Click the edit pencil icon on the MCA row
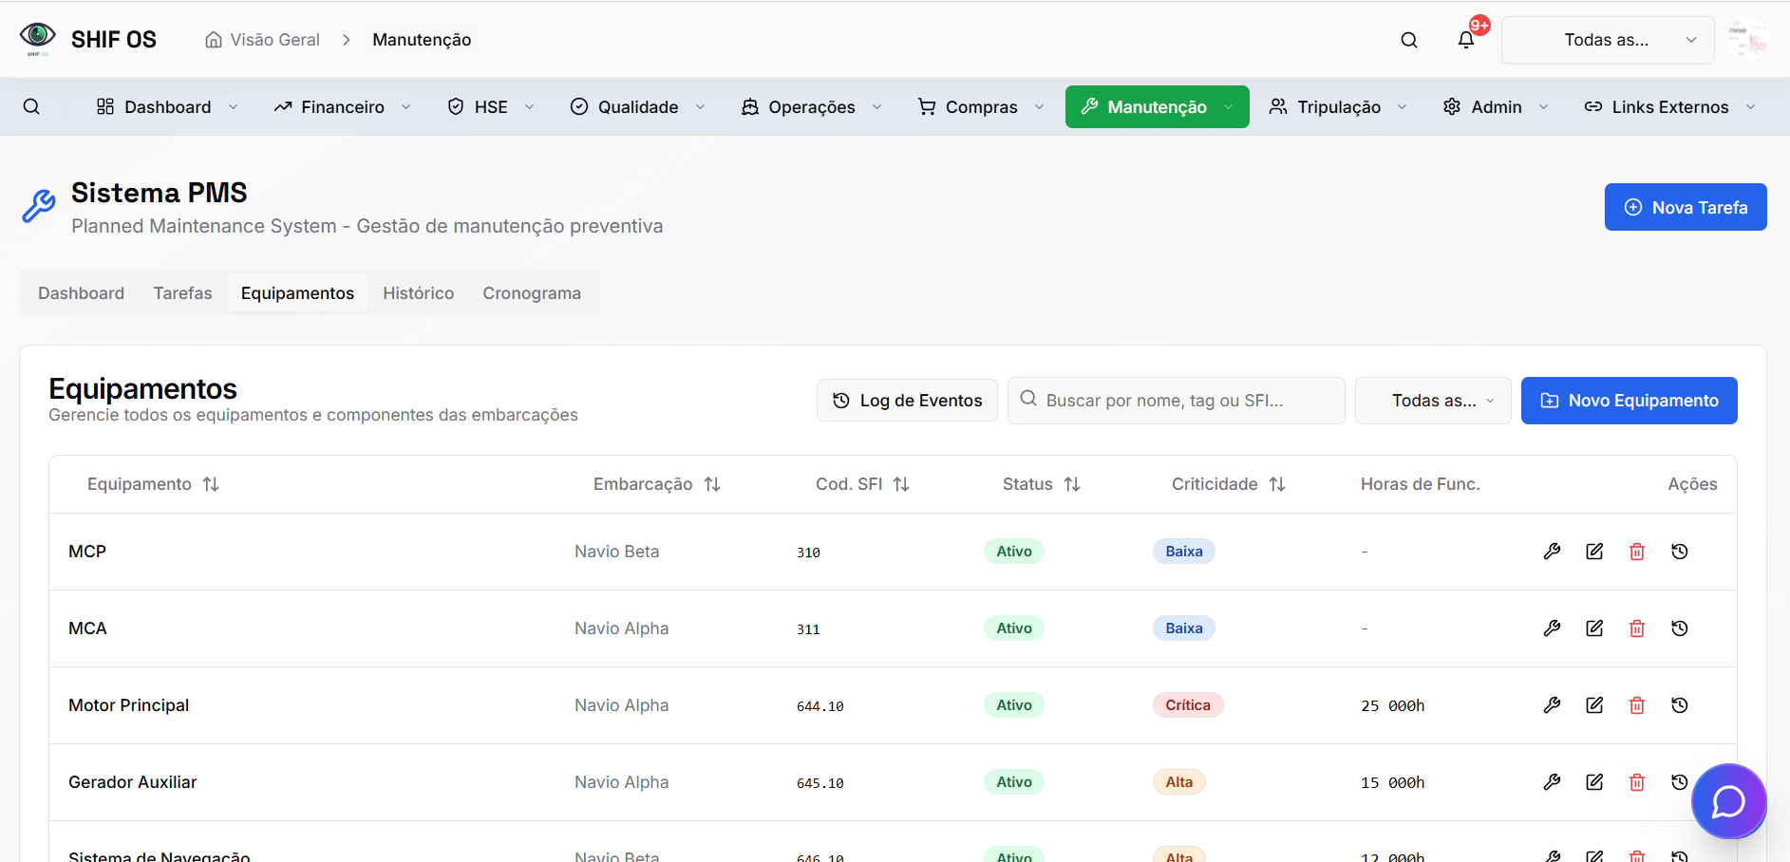 coord(1594,628)
